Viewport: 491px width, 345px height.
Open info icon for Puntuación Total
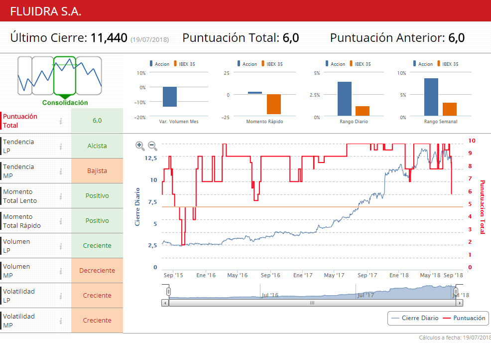pos(61,121)
